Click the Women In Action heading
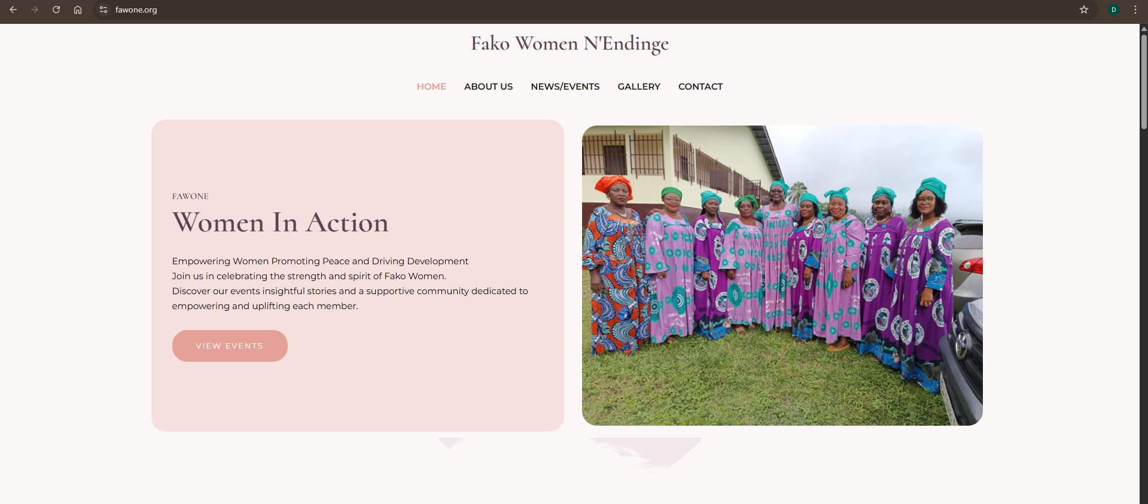This screenshot has height=504, width=1148. [281, 222]
